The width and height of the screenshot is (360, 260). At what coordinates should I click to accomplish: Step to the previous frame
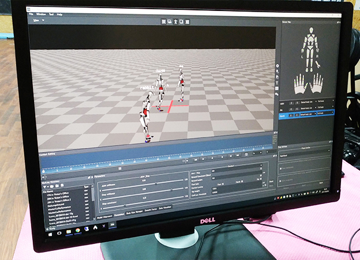(203, 159)
